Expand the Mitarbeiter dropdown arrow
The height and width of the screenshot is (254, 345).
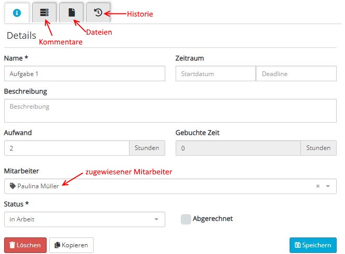click(x=328, y=186)
